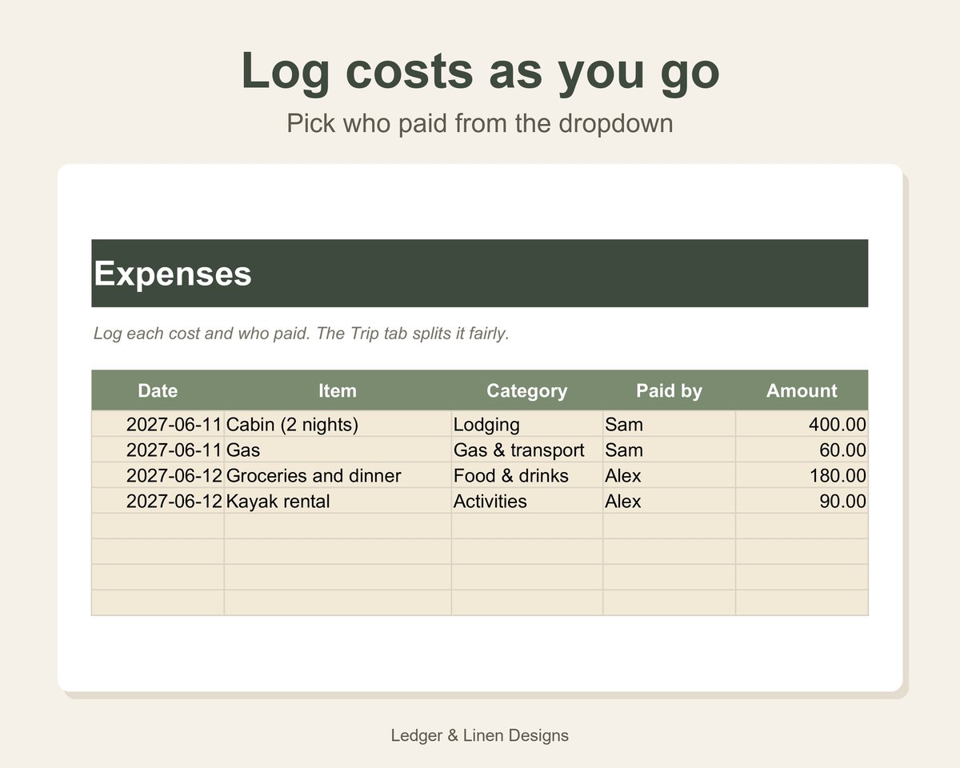The image size is (960, 768).
Task: Select the 180.00 amount cell
Action: click(802, 475)
